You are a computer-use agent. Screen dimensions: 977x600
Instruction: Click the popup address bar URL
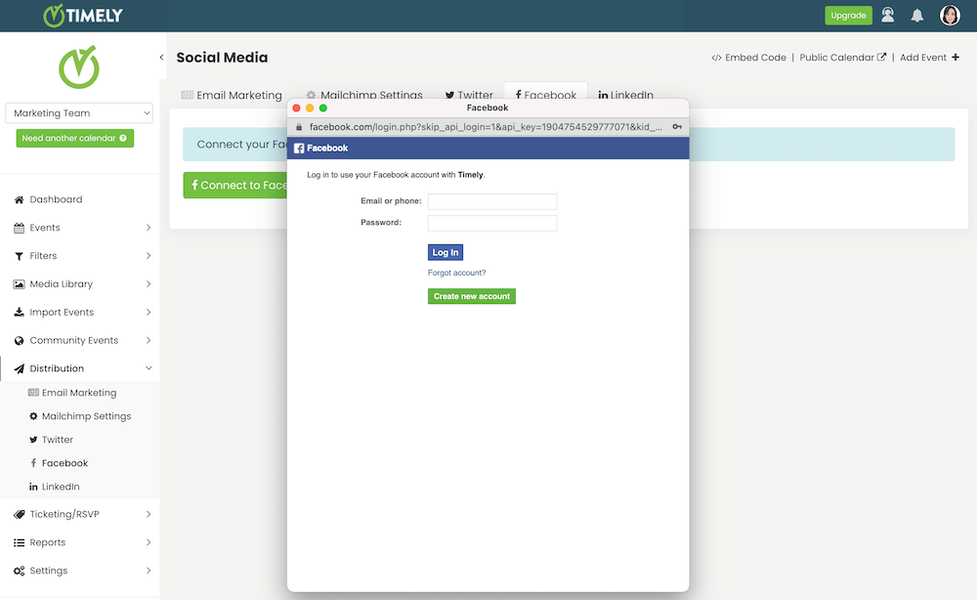486,127
